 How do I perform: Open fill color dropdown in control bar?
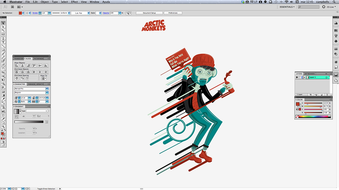click(23, 13)
